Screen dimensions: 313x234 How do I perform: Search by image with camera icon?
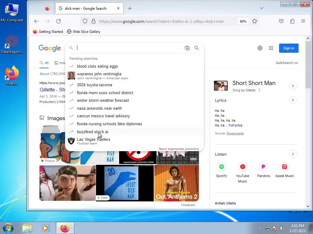187,48
